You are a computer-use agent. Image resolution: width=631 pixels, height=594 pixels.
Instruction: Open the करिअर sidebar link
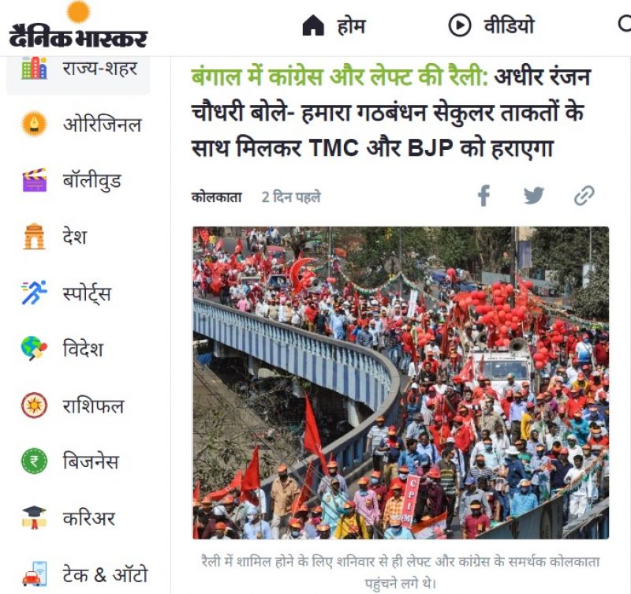coord(89,518)
